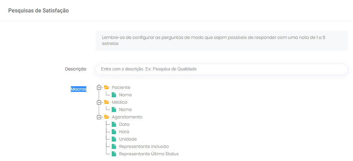Click file icon beside Representante Último Status
This screenshot has width=353, height=161.
coord(114,154)
